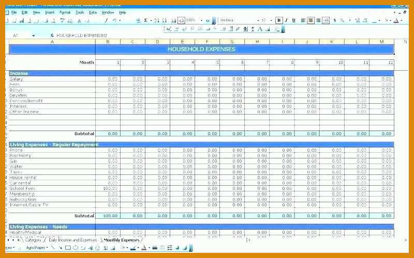Image resolution: width=414 pixels, height=258 pixels.
Task: Click the Align Right icon
Action: point(318,20)
